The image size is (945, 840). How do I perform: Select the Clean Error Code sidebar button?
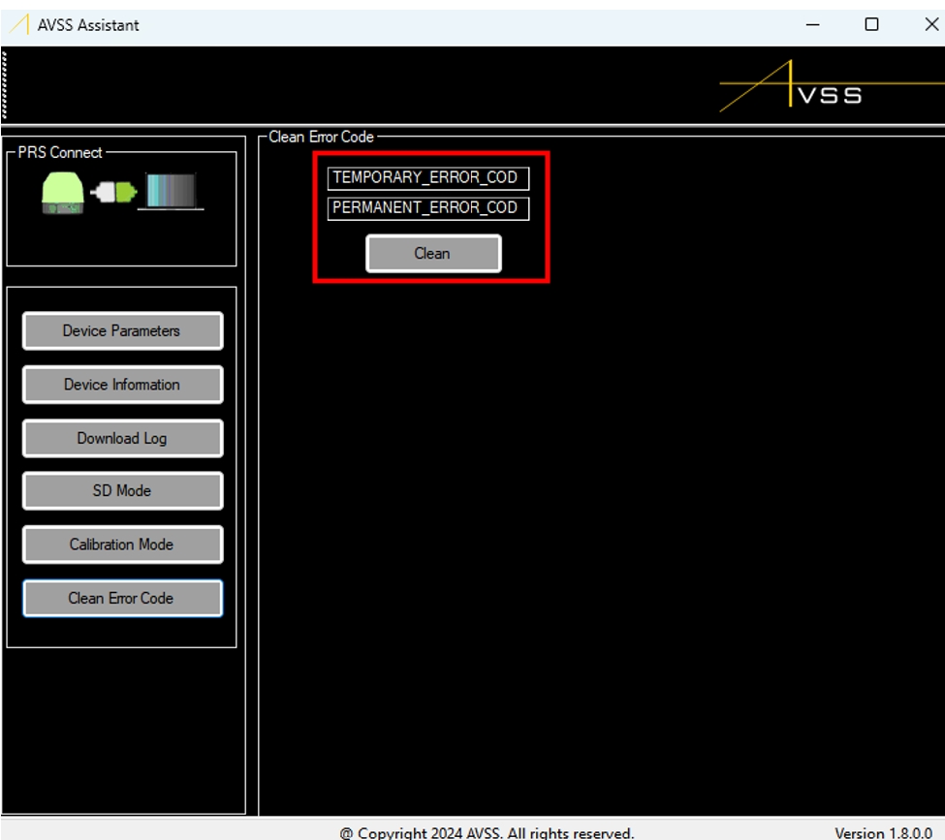[122, 598]
